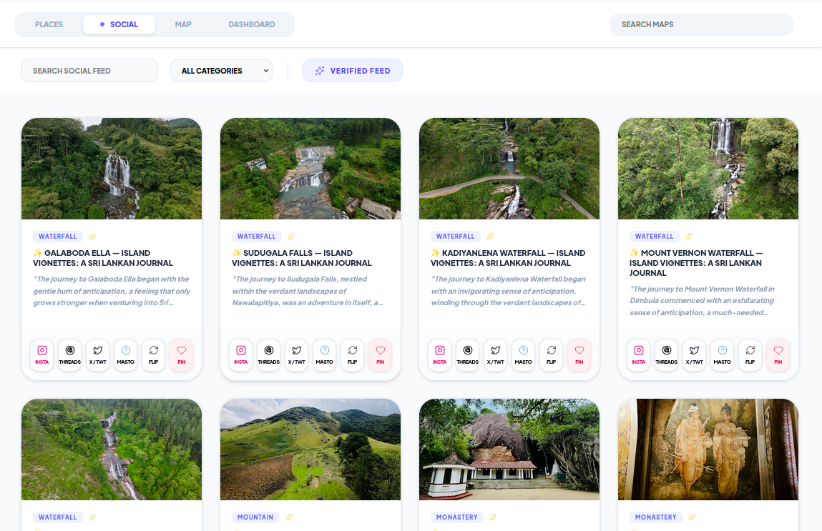The height and width of the screenshot is (531, 822).
Task: Share Mount Vernon Waterfall card to Threads
Action: point(666,355)
